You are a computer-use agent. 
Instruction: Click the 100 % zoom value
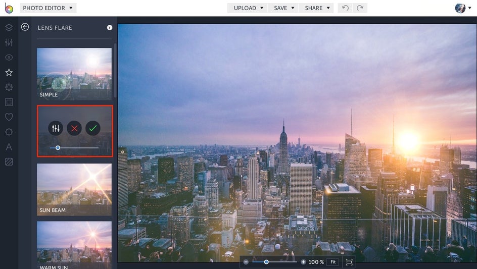click(316, 262)
